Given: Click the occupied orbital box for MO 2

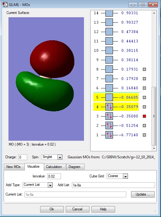Looking at the screenshot, I should (109, 125).
